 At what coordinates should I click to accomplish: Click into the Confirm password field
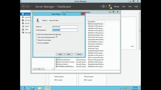(65, 30)
